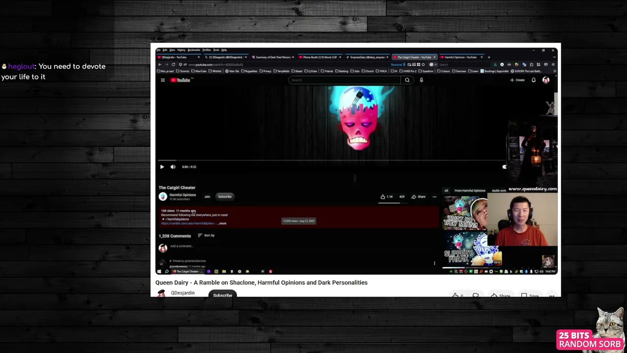This screenshot has width=627, height=353.
Task: Open the Sort by comments dropdown
Action: pyautogui.click(x=206, y=235)
